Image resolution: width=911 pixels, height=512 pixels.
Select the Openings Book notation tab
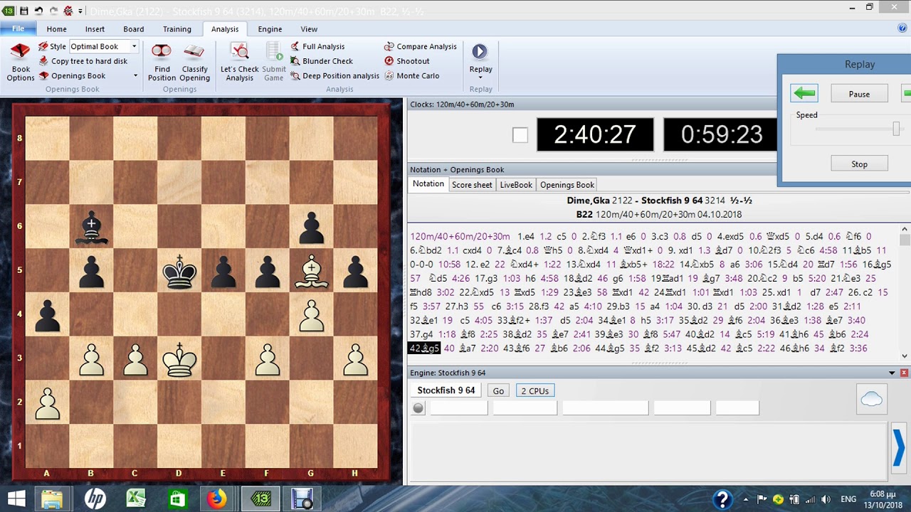point(567,185)
